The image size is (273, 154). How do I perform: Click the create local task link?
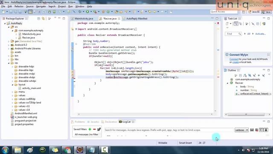point(235,62)
